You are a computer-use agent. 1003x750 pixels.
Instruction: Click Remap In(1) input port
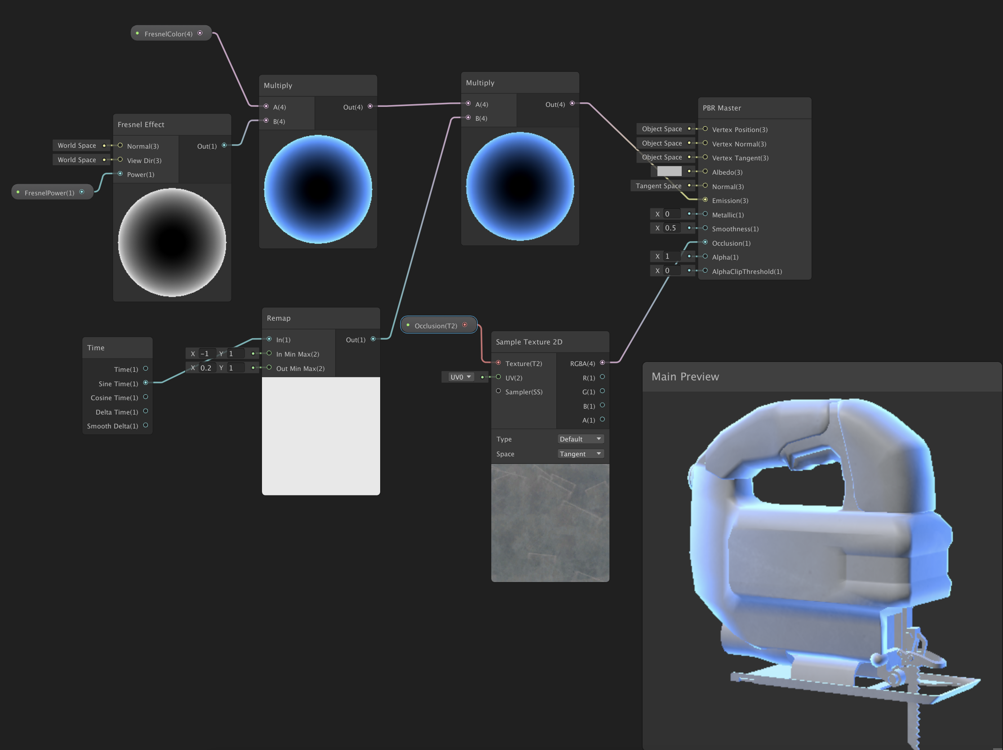pos(269,339)
